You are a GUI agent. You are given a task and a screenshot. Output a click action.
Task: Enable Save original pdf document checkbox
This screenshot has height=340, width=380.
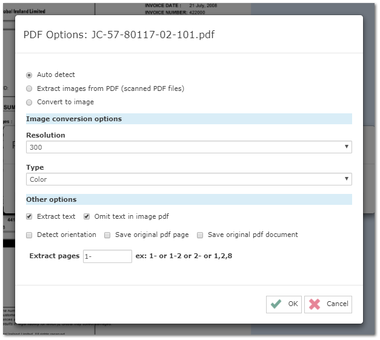click(200, 235)
